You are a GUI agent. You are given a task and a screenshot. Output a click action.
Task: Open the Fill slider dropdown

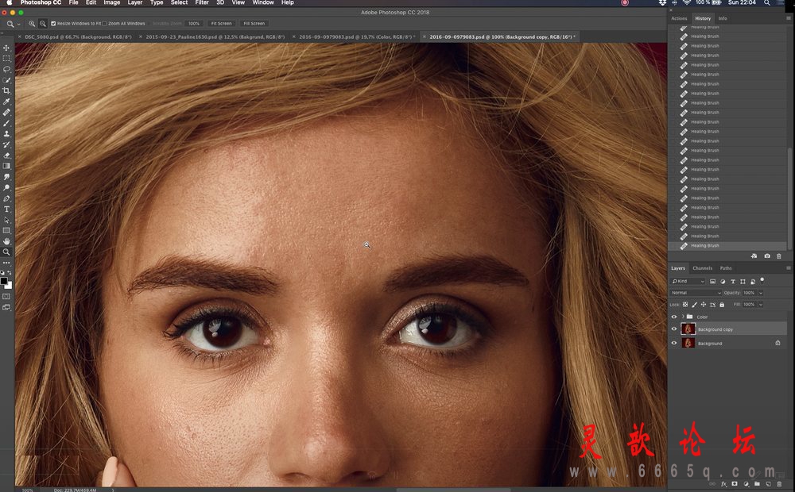pos(761,305)
